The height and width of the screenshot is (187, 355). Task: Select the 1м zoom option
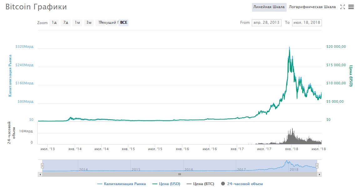point(77,22)
